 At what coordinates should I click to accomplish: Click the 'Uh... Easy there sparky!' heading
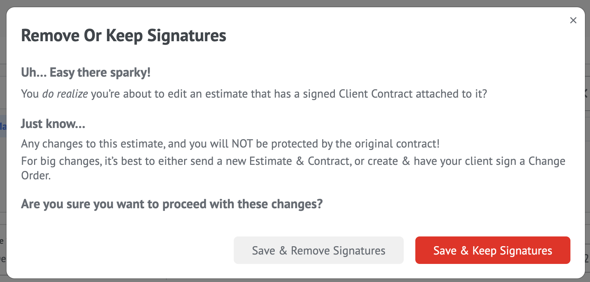click(86, 72)
